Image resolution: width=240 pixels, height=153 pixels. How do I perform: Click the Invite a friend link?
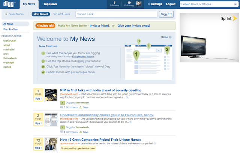point(99,25)
